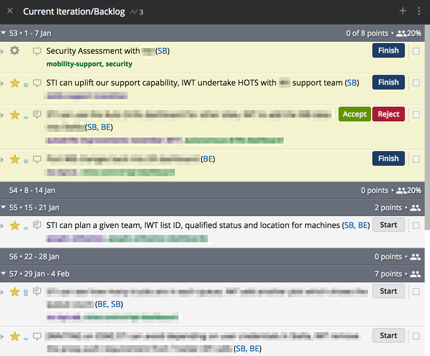Image resolution: width=430 pixels, height=356 pixels.
Task: Open the panel three-dot options menu
Action: (419, 11)
